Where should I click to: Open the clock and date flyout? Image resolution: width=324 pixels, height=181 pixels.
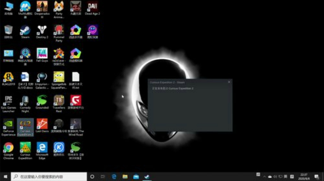(304, 177)
